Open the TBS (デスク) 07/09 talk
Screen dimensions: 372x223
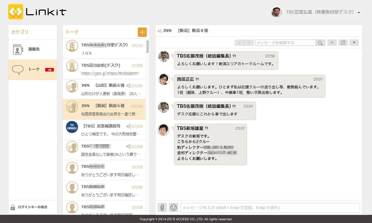(104, 69)
